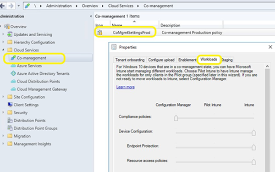Switch to the Staging tab
Screen dimensions: 275x172
[227, 60]
